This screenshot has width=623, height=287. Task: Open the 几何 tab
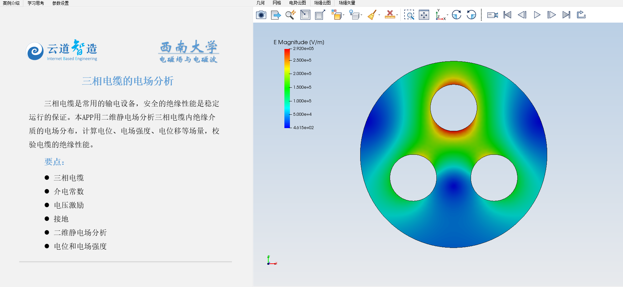coord(261,3)
